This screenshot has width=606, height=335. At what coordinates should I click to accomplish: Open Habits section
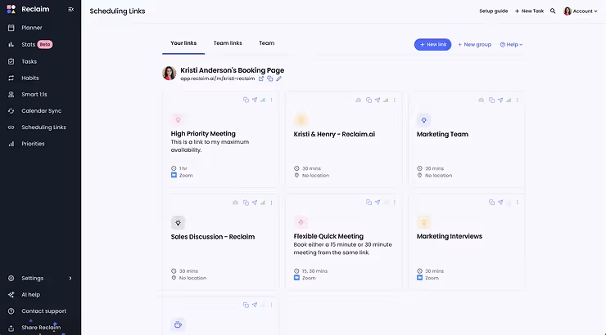[x=30, y=78]
